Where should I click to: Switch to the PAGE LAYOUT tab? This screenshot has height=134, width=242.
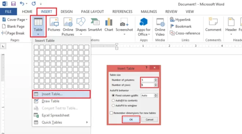point(92,12)
